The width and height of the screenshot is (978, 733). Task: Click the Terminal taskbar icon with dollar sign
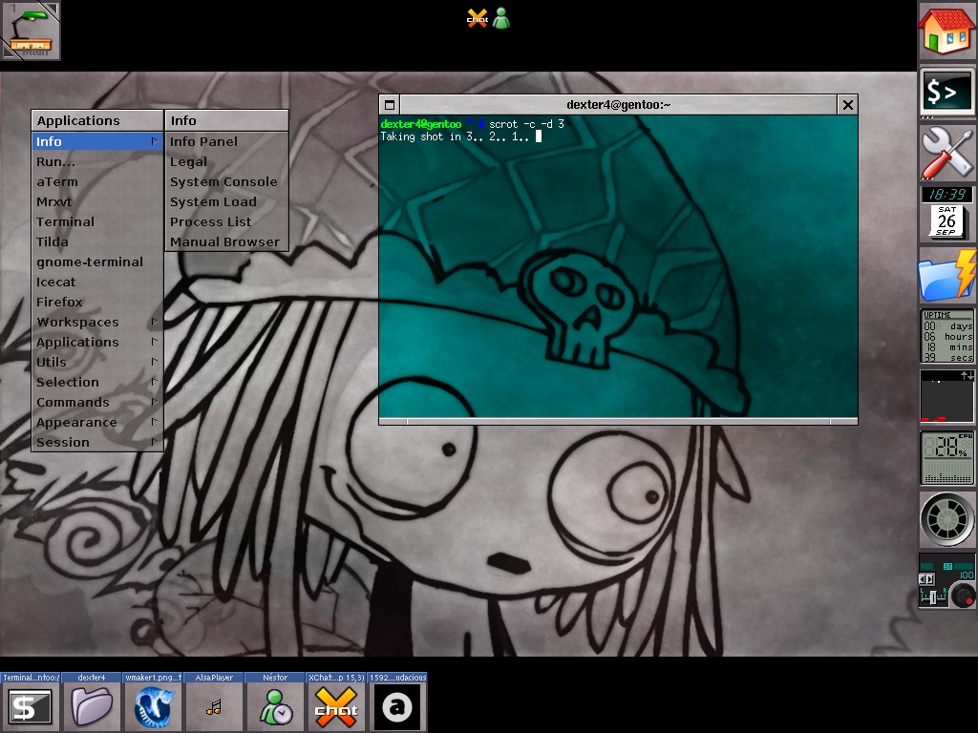pos(30,707)
